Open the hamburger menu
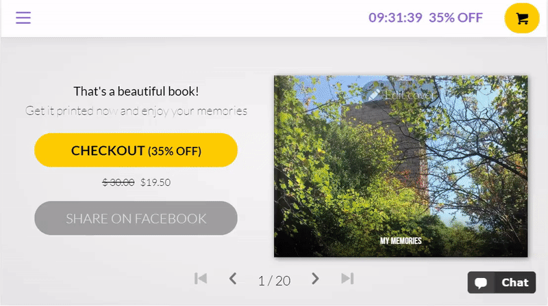 tap(23, 18)
